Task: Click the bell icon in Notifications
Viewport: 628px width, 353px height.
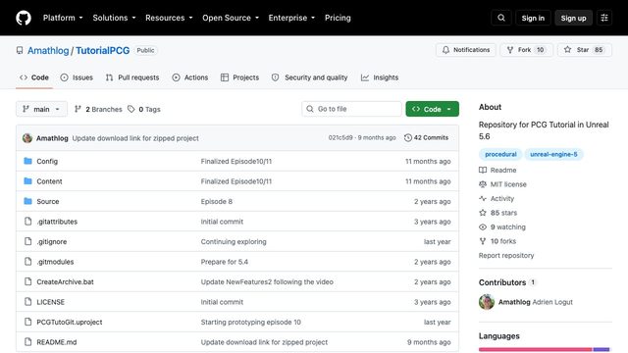Action: (x=445, y=50)
